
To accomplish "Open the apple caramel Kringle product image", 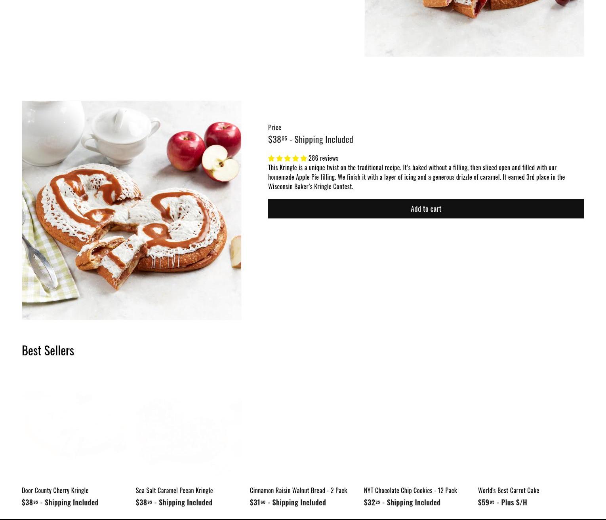I will tap(131, 210).
